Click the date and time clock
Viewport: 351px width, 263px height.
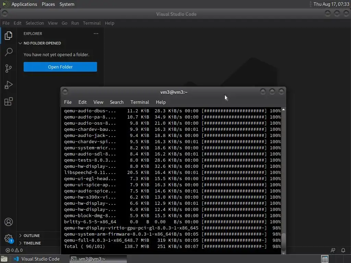click(331, 4)
